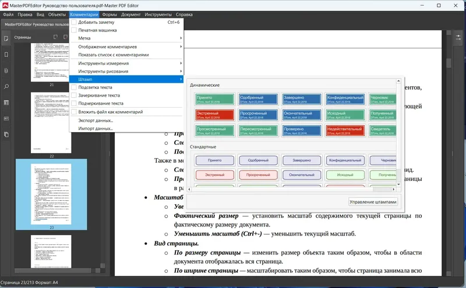Viewport: 466px width, 288px height.
Task: Pick dynamic green stamp Свидетель
Action: click(383, 131)
